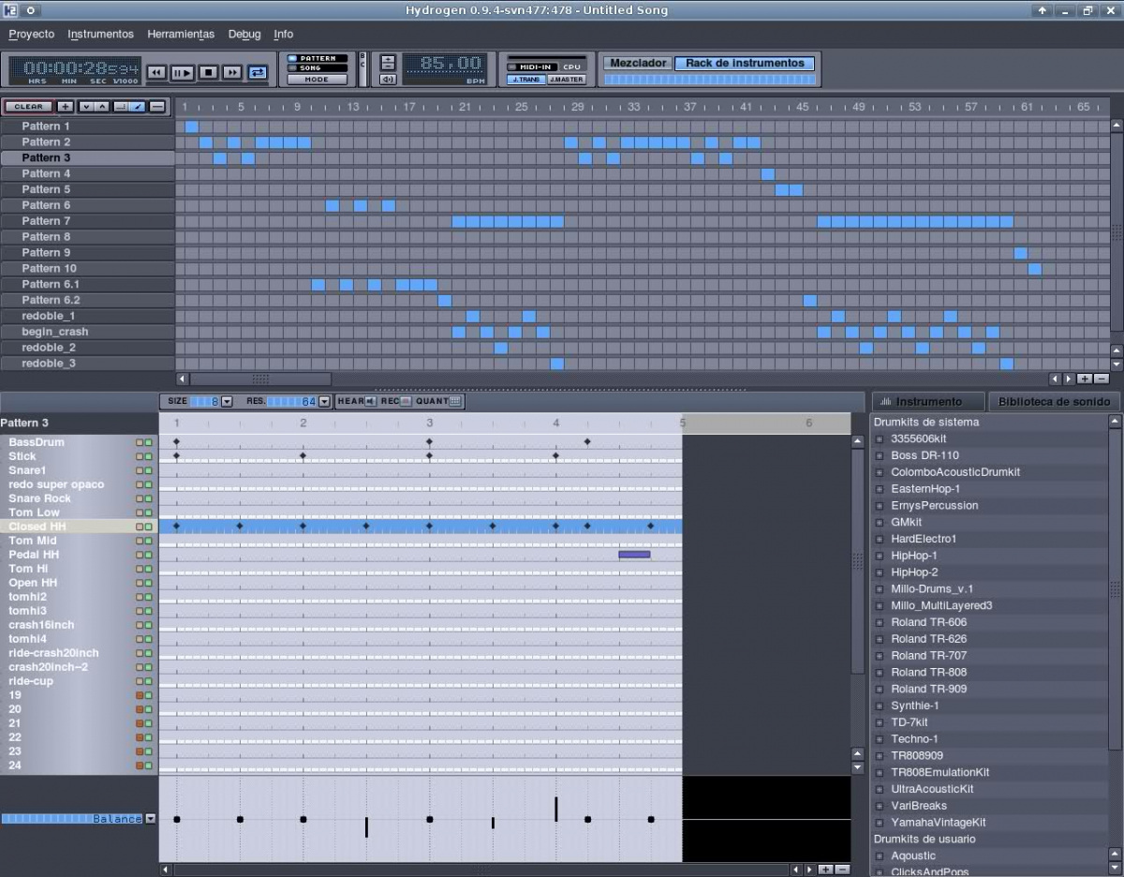The image size is (1124, 877).
Task: Open the pattern SIZE dropdown
Action: click(x=226, y=401)
